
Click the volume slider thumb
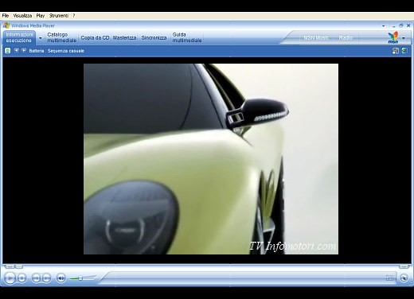point(80,278)
